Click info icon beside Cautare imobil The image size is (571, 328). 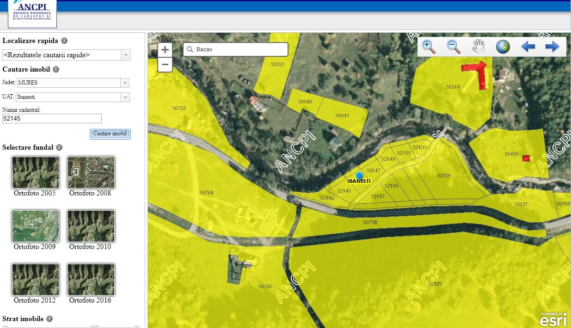[56, 69]
